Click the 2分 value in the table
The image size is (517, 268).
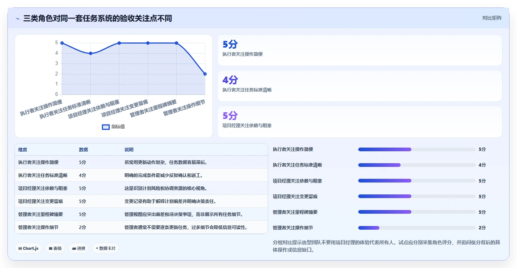click(x=83, y=227)
